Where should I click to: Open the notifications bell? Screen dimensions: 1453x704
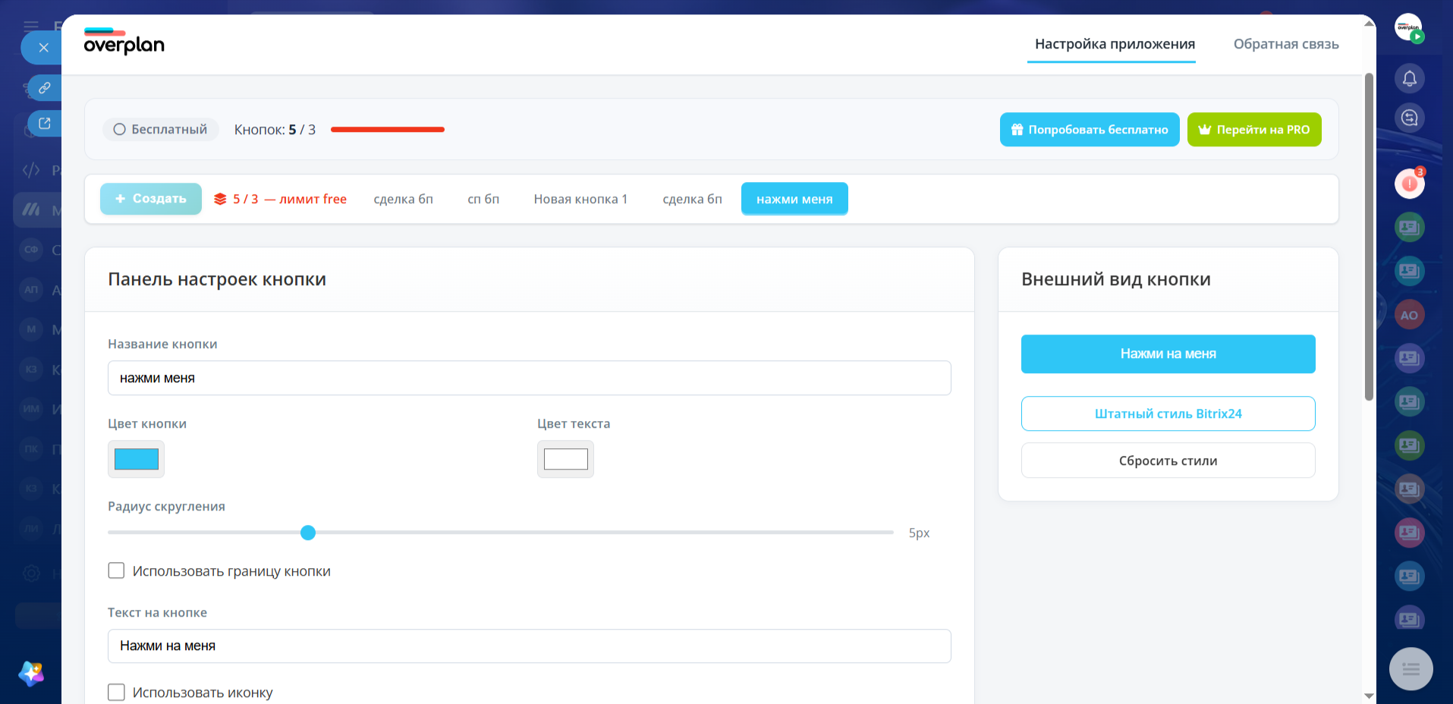coord(1409,78)
